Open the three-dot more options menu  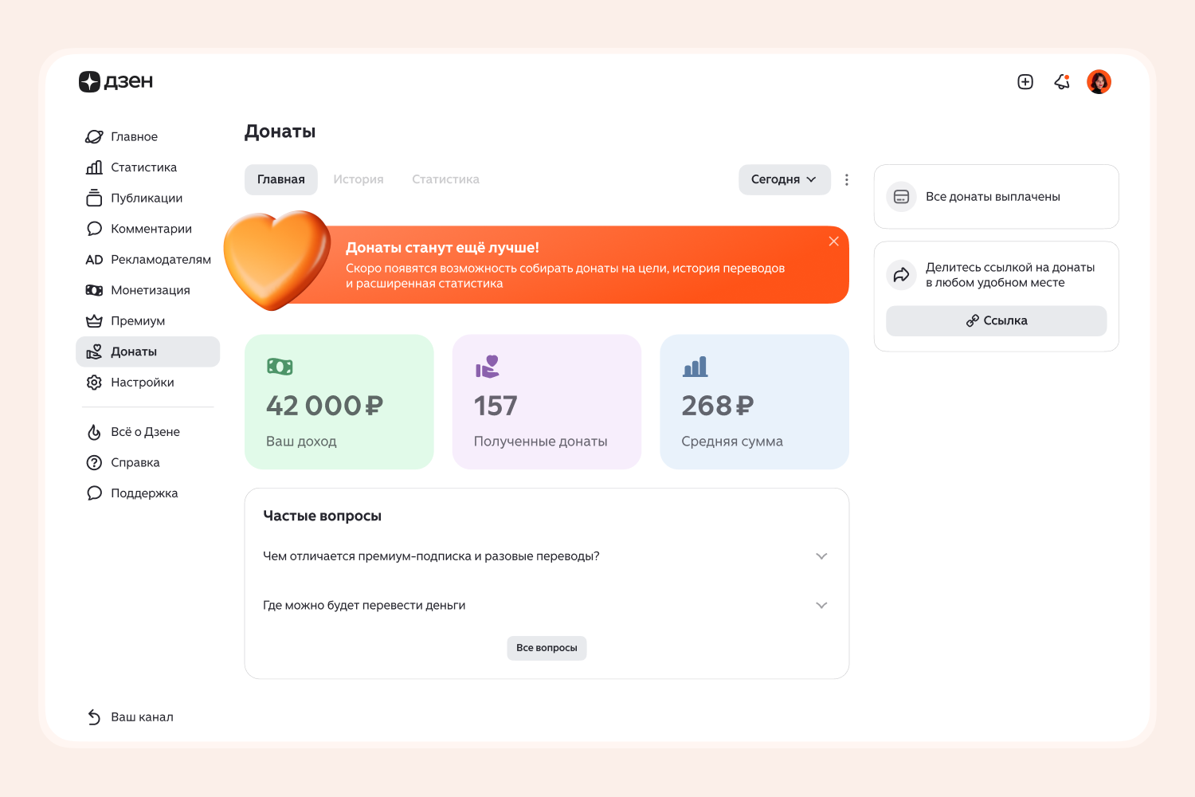coord(847,180)
